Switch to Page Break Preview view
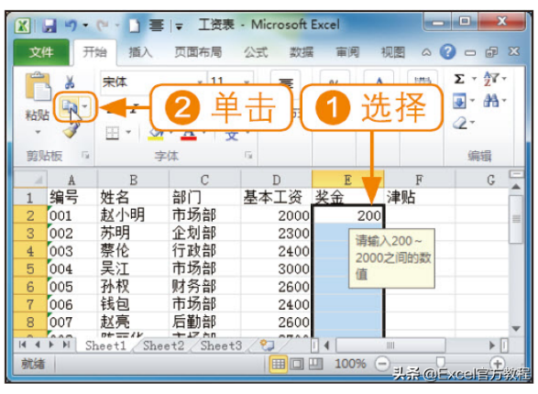Viewport: 538px width, 394px height. [315, 364]
